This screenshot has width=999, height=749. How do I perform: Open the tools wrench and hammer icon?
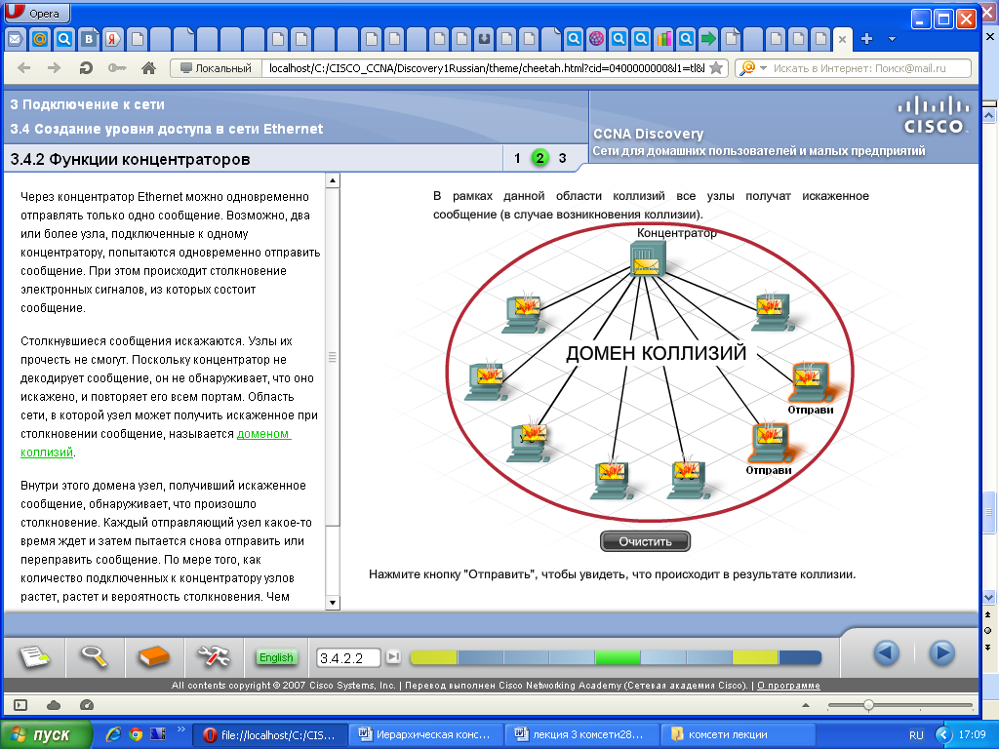tap(214, 656)
